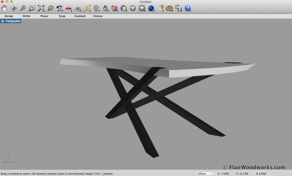This screenshot has width=292, height=176.
Task: Toggle Ortho mode
Action: click(27, 16)
